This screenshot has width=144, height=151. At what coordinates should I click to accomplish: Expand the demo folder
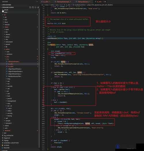point(7,37)
